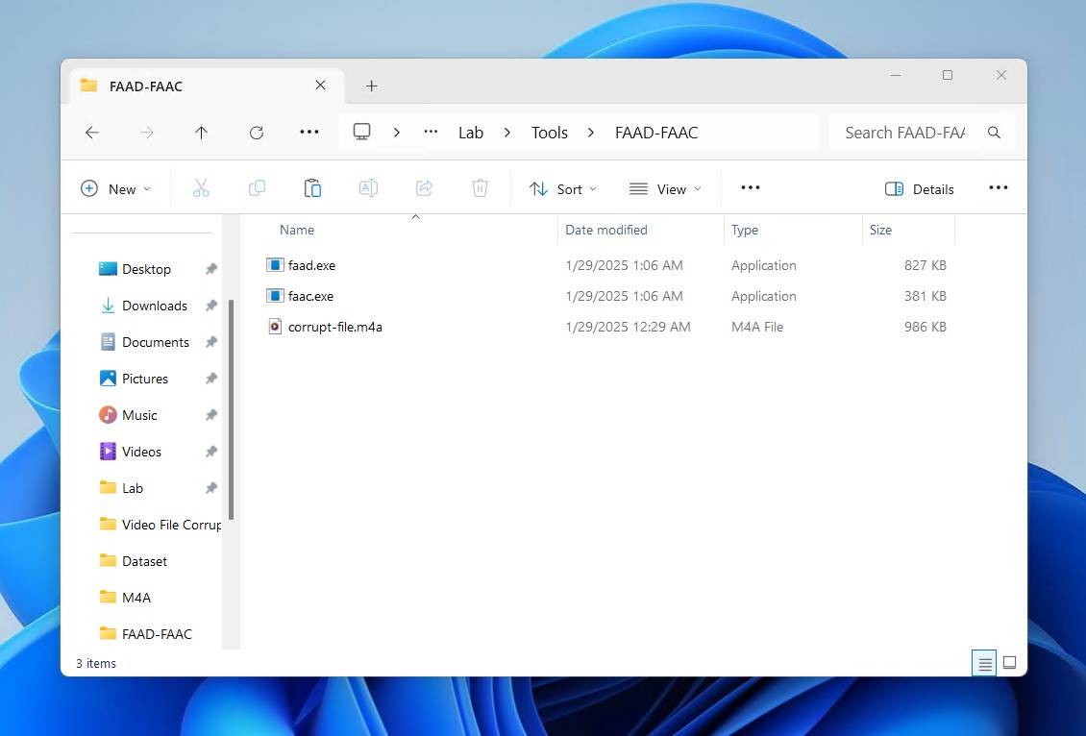This screenshot has height=736, width=1086.
Task: Navigate to Lab via the breadcrumb
Action: pyautogui.click(x=470, y=133)
